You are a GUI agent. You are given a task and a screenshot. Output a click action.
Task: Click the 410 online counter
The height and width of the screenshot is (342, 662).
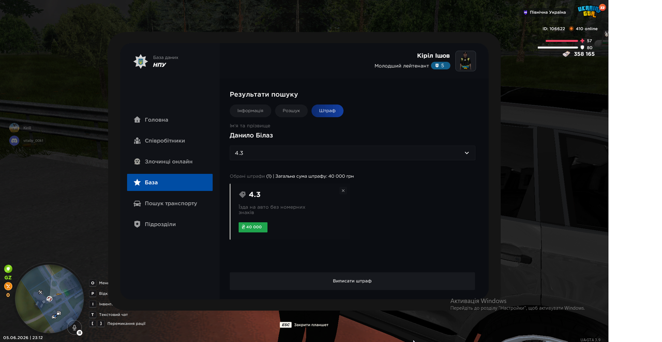coord(586,29)
